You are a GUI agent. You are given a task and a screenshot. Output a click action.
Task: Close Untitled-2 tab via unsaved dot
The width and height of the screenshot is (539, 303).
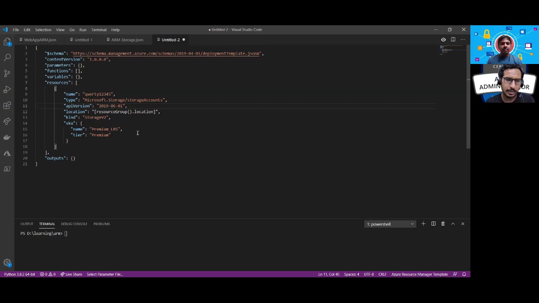click(x=184, y=40)
